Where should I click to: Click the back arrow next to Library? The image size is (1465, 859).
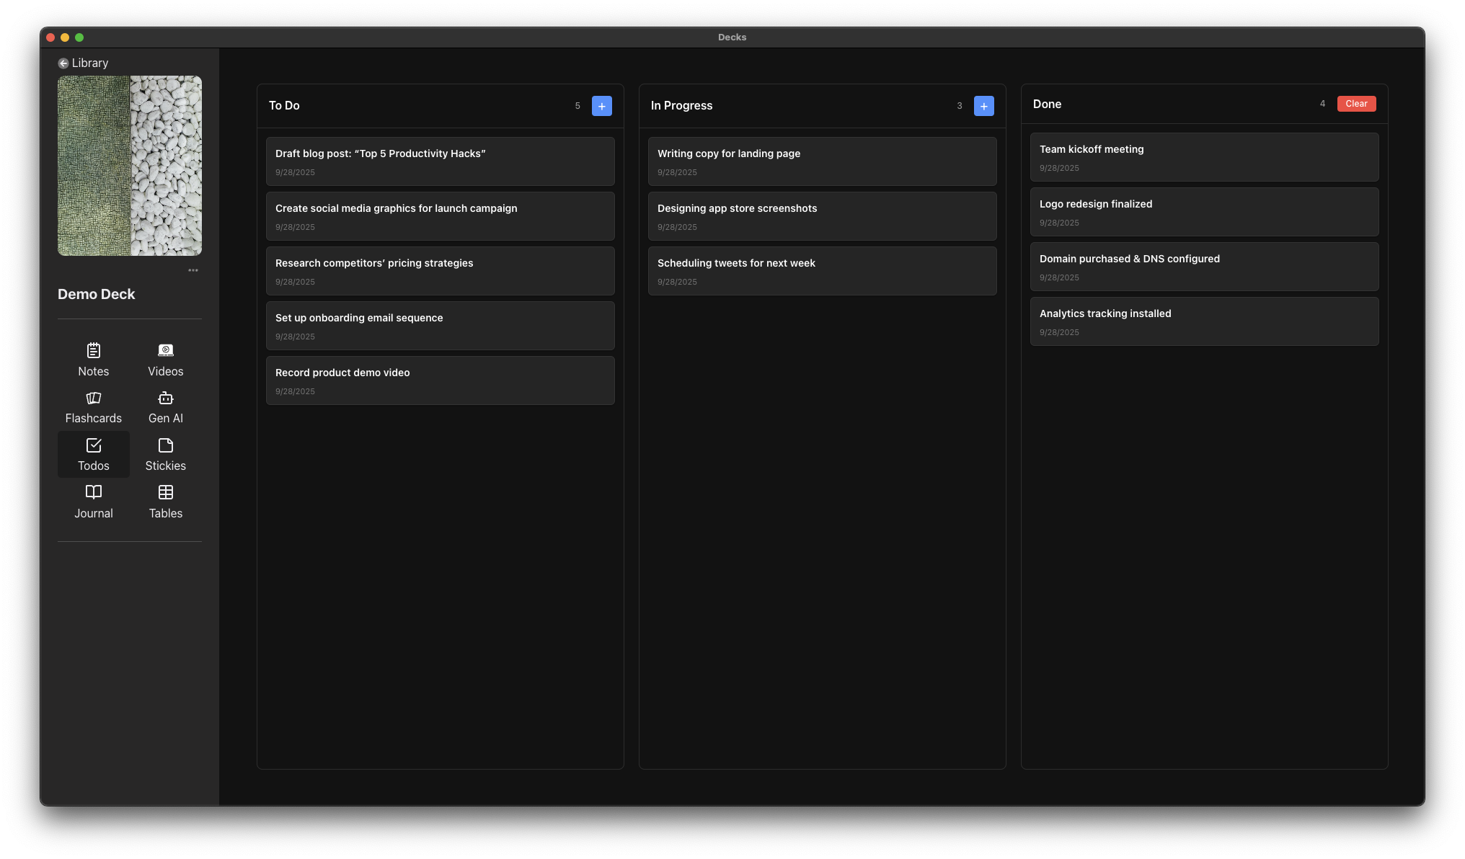63,63
